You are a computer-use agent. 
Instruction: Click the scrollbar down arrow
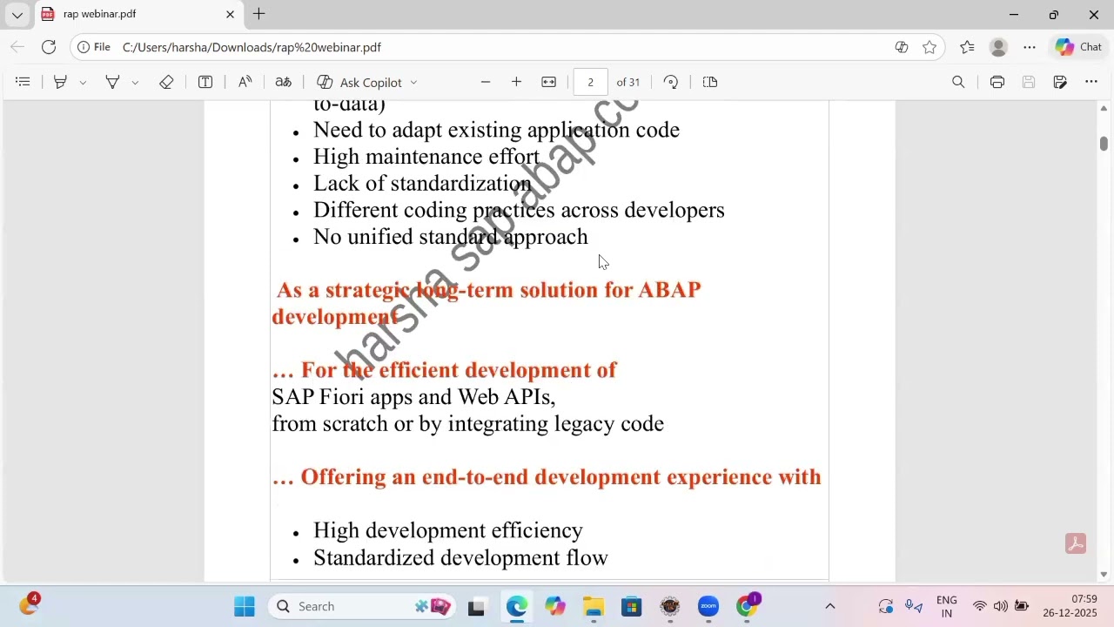pos(1104,575)
